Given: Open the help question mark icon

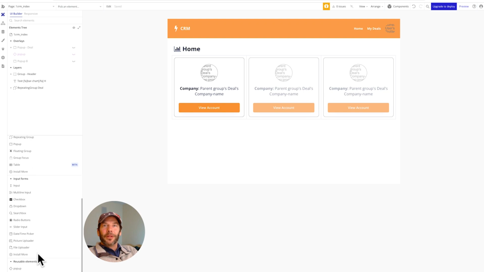Looking at the screenshot, I should (x=474, y=7).
